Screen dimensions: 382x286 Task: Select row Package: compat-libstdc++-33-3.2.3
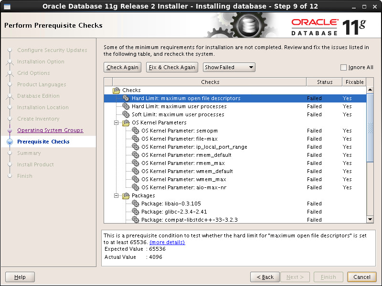coord(235,220)
